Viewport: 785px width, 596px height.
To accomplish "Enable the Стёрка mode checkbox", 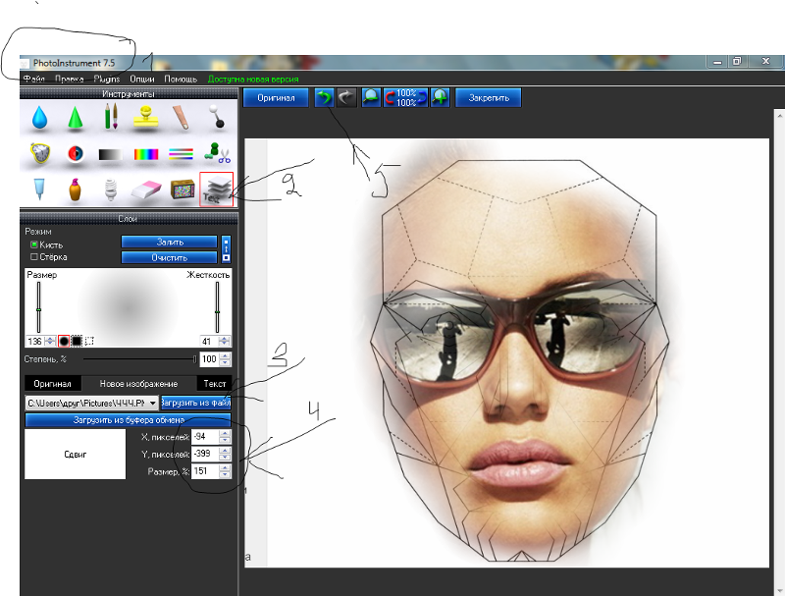I will [34, 257].
